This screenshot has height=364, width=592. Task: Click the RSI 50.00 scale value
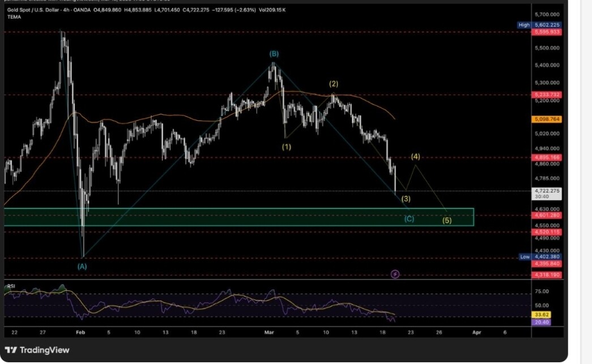coord(542,306)
